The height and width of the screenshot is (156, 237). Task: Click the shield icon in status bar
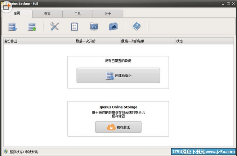click(x=6, y=151)
